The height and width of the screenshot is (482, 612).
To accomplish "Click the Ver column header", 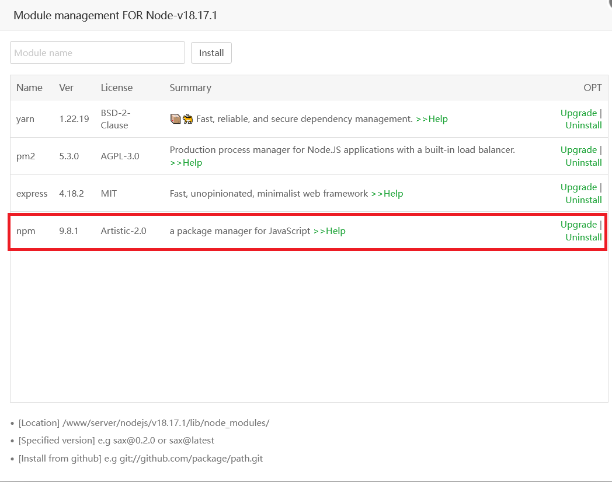I will click(x=67, y=88).
